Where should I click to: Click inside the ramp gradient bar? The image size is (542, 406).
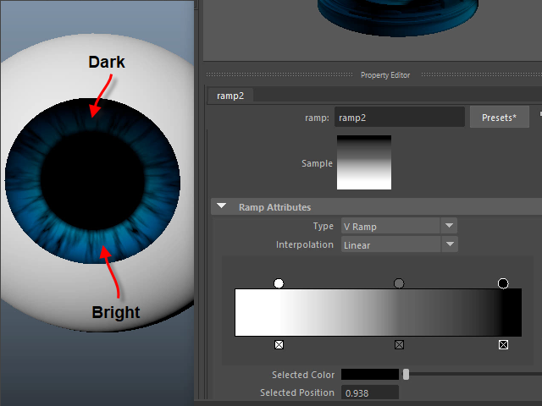point(379,313)
